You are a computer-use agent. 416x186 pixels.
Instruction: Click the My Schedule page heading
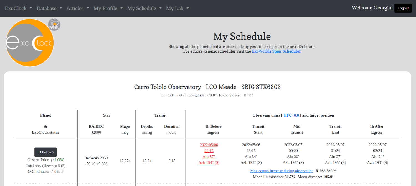(x=242, y=36)
